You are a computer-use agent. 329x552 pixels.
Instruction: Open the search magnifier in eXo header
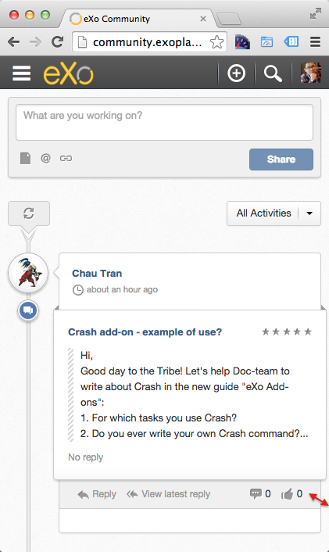[273, 73]
